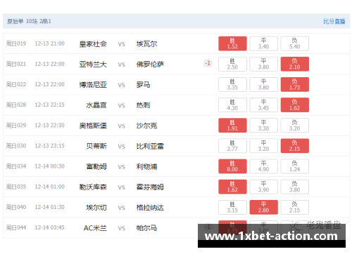Deselect 负 2.10 for 亚特兰大 vs 佛罗伦萨
The width and height of the screenshot is (352, 254).
click(x=294, y=64)
